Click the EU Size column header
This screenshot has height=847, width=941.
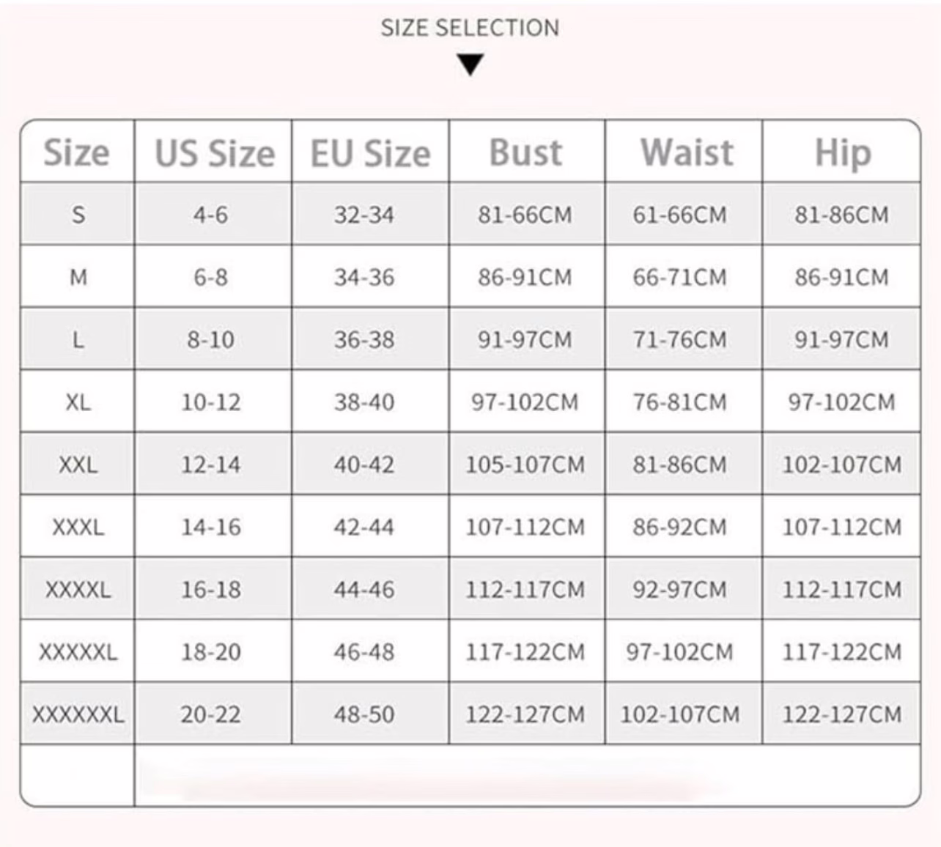point(370,154)
